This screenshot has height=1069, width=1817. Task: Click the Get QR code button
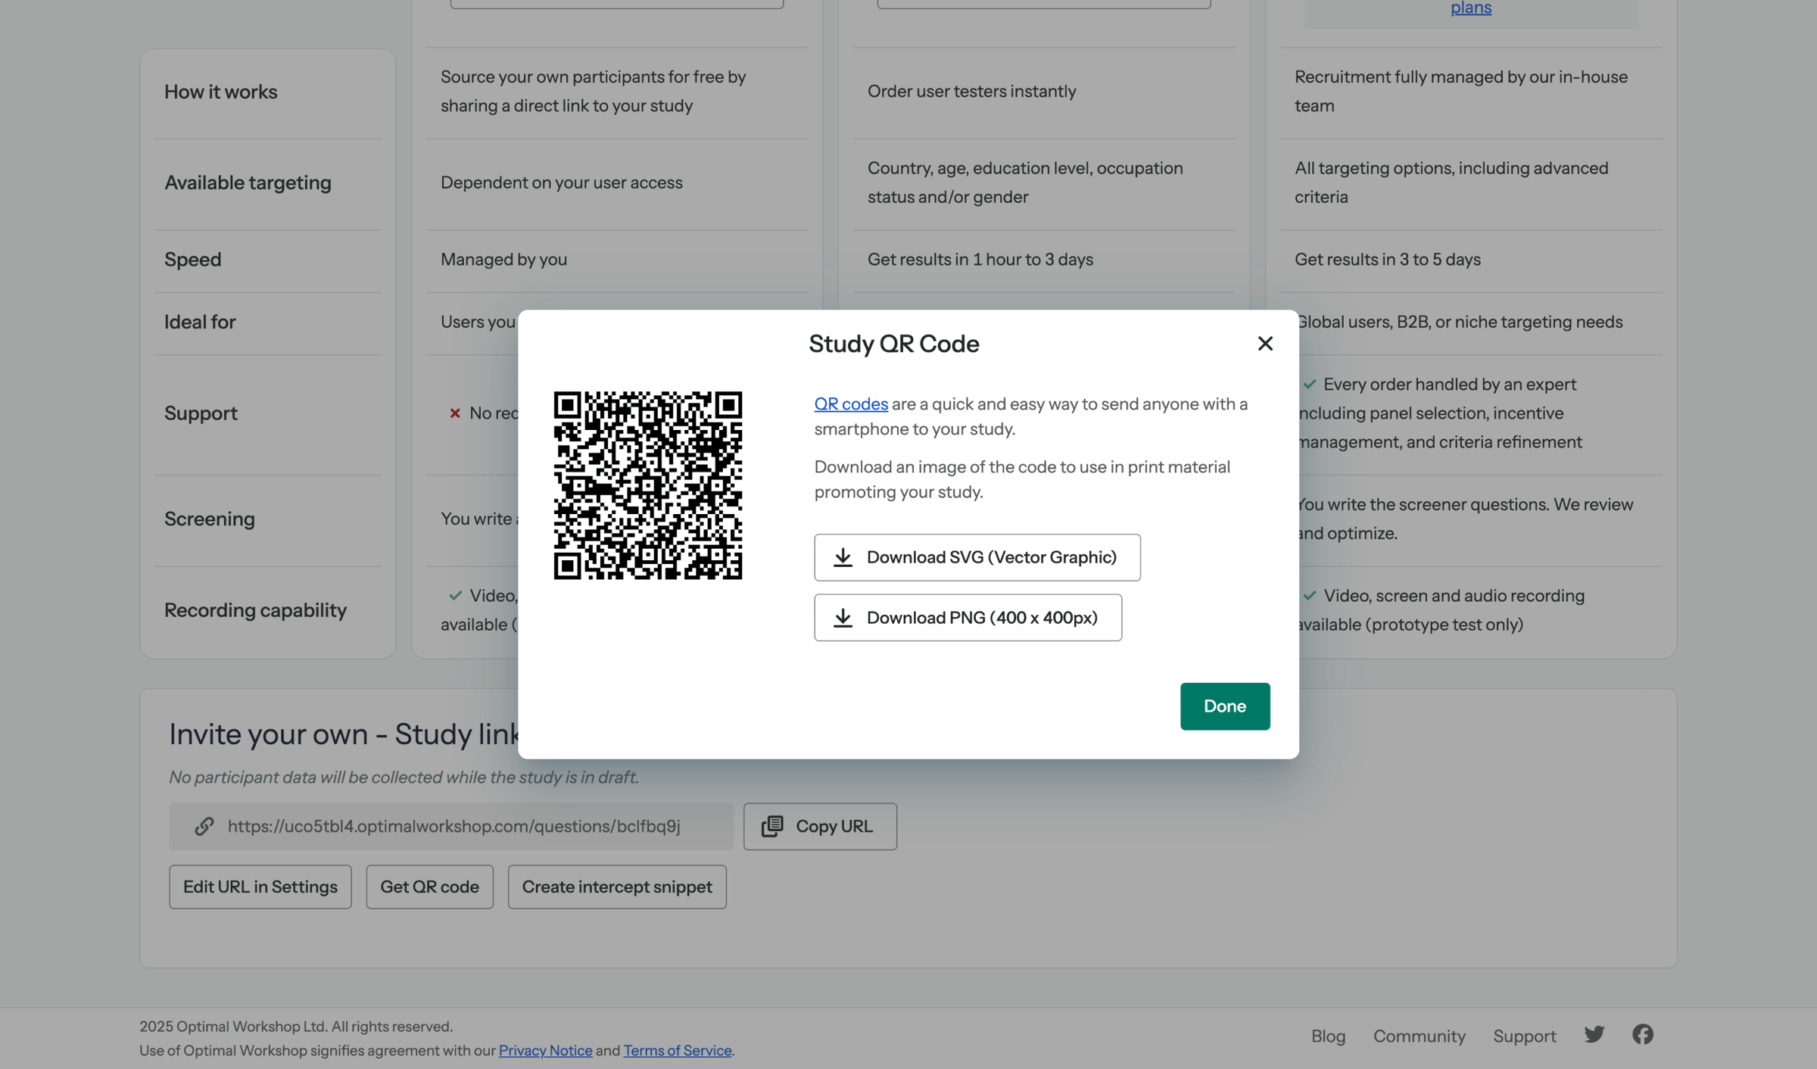click(429, 887)
